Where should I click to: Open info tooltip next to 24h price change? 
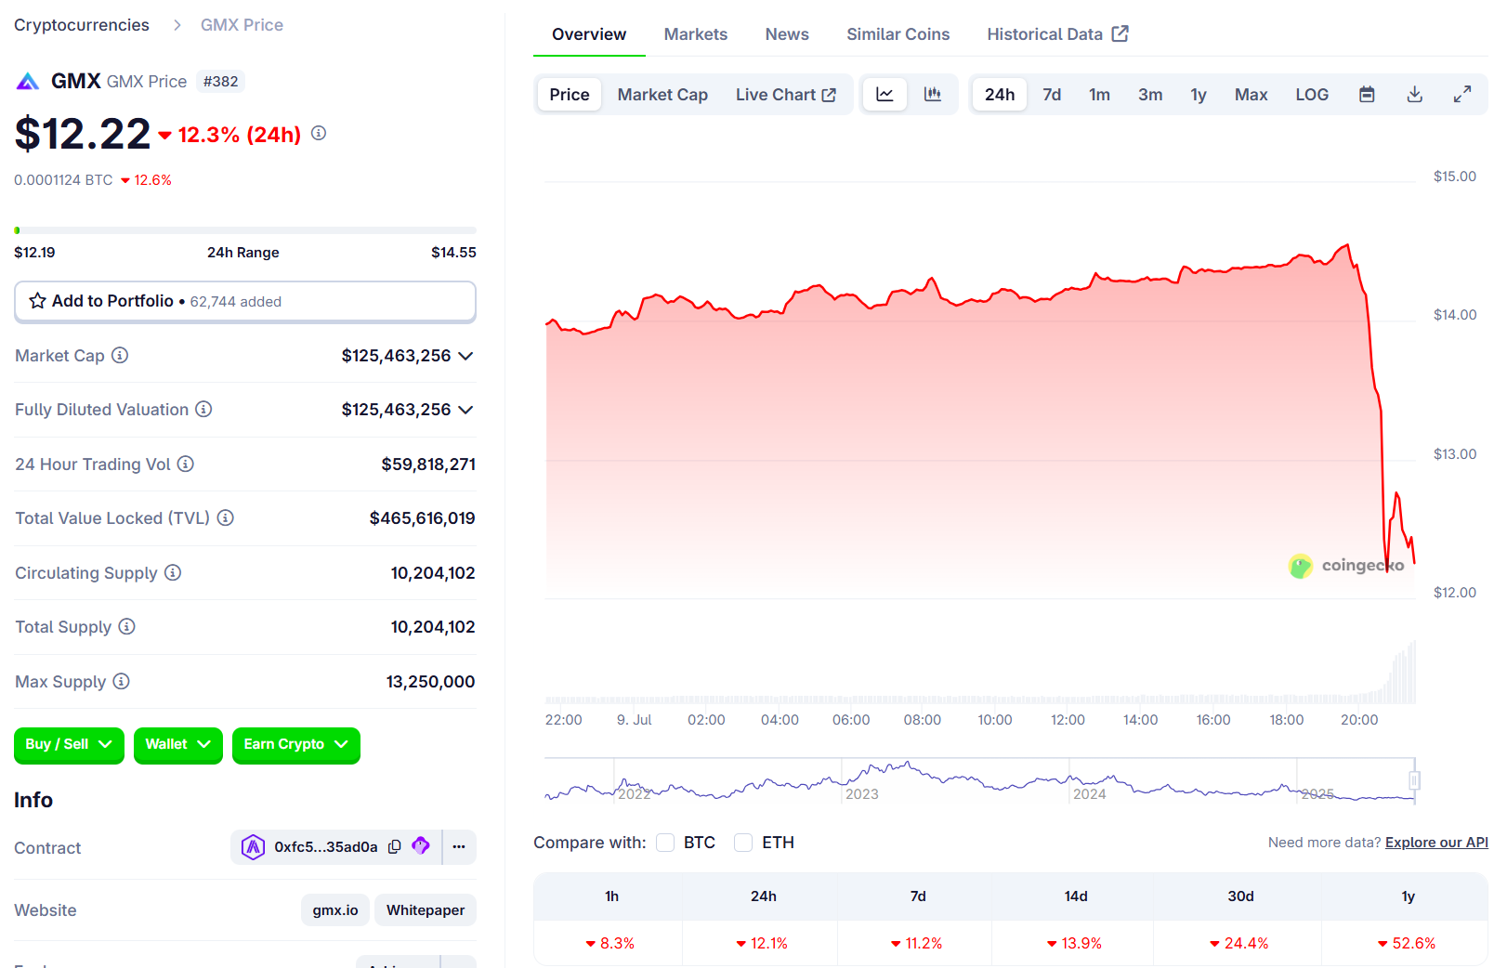coord(319,133)
